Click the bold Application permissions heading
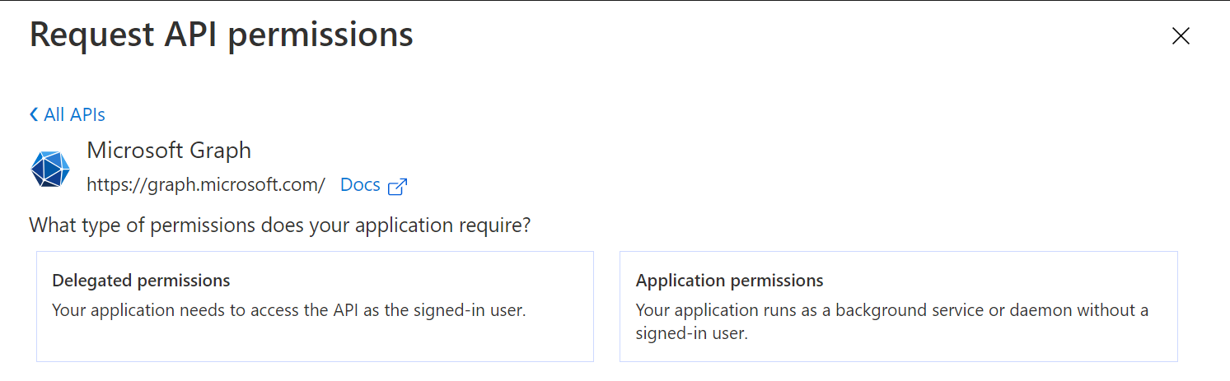Viewport: 1230px width, 381px height. [729, 281]
